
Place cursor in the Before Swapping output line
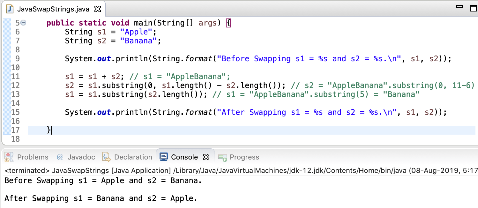pos(96,181)
